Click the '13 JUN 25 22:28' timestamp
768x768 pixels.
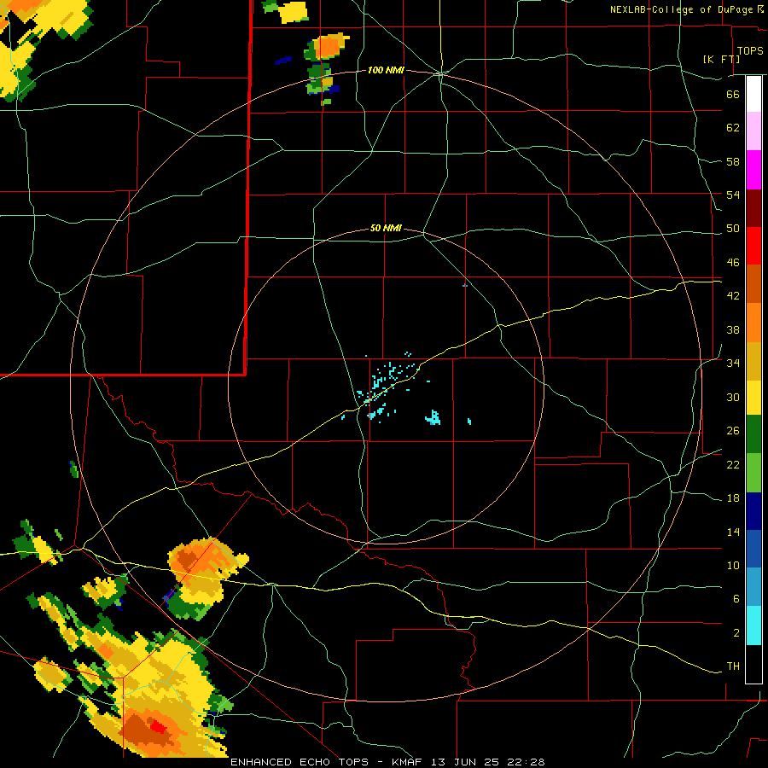point(487,762)
